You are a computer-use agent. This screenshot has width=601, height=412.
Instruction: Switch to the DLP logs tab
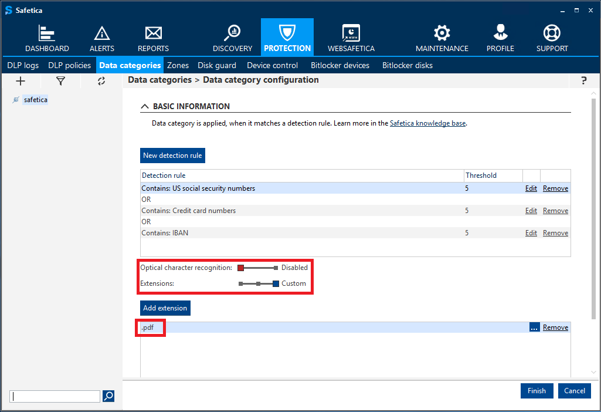pos(23,65)
